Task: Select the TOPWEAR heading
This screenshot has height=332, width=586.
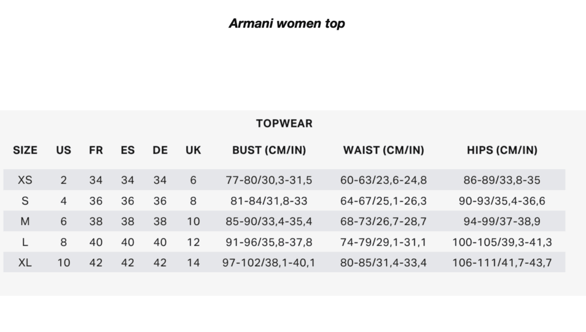Action: [284, 124]
